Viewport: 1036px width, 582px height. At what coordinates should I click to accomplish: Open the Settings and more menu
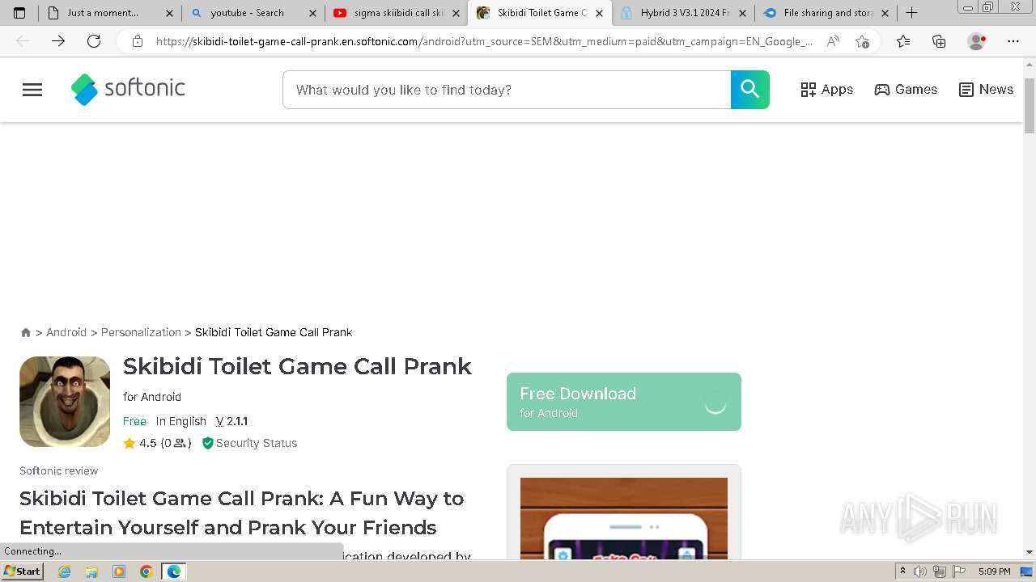1013,41
